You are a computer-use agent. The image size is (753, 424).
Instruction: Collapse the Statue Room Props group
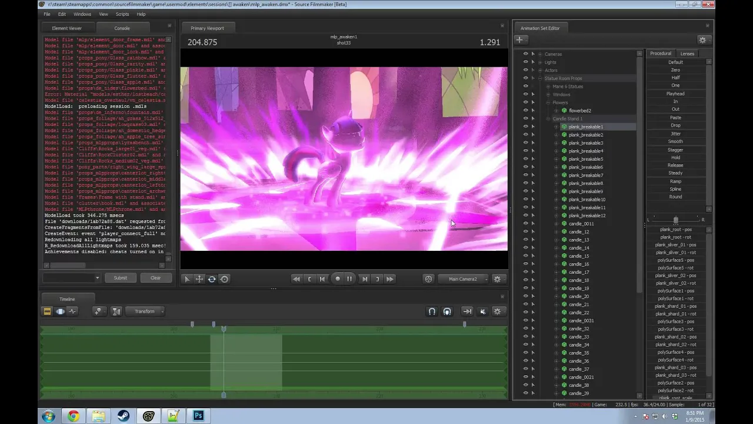click(x=540, y=78)
